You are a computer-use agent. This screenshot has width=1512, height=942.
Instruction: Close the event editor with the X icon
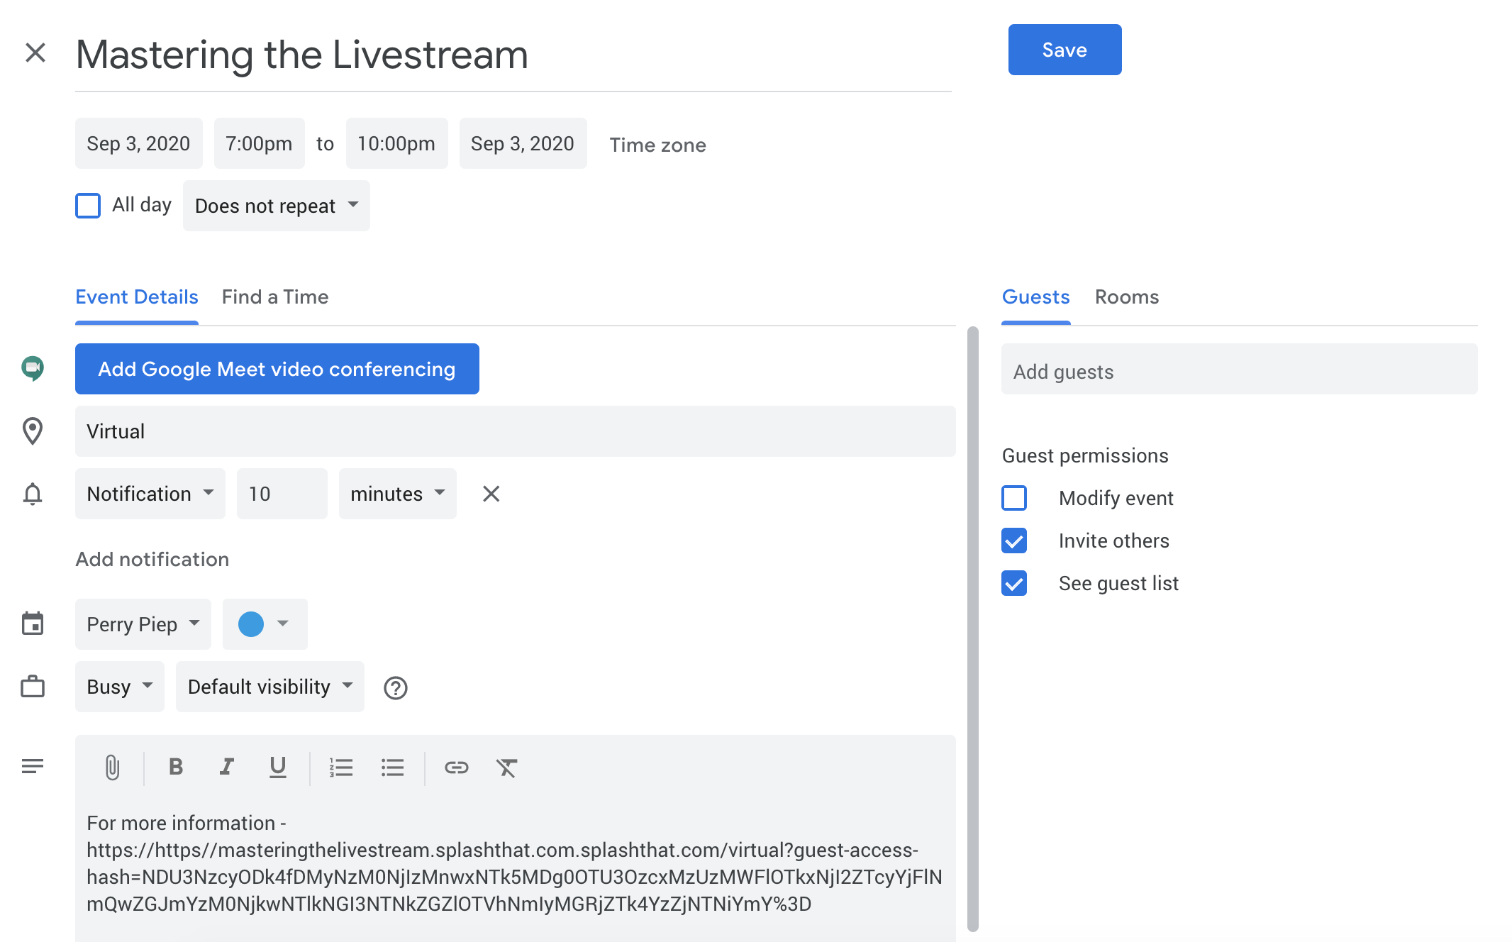tap(35, 52)
